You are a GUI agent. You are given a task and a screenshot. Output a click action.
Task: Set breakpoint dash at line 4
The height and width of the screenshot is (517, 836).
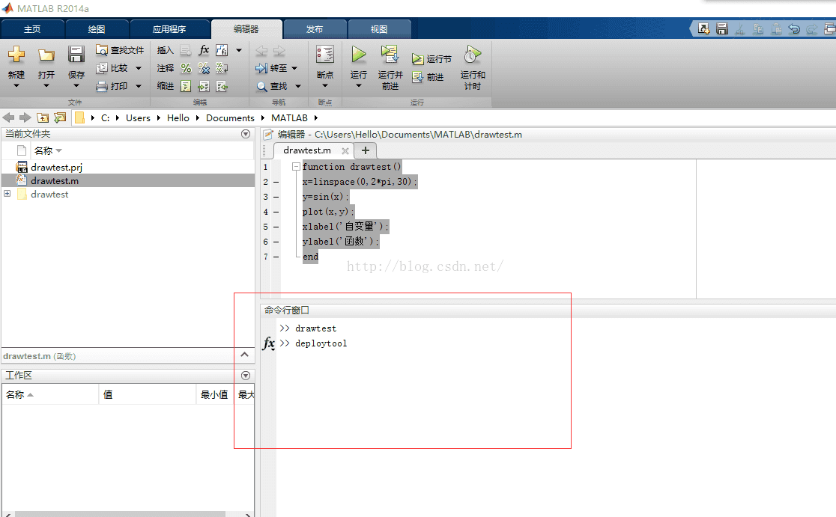point(276,212)
